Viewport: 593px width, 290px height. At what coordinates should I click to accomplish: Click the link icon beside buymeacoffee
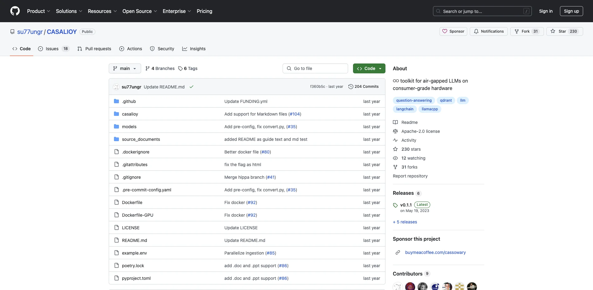click(398, 252)
